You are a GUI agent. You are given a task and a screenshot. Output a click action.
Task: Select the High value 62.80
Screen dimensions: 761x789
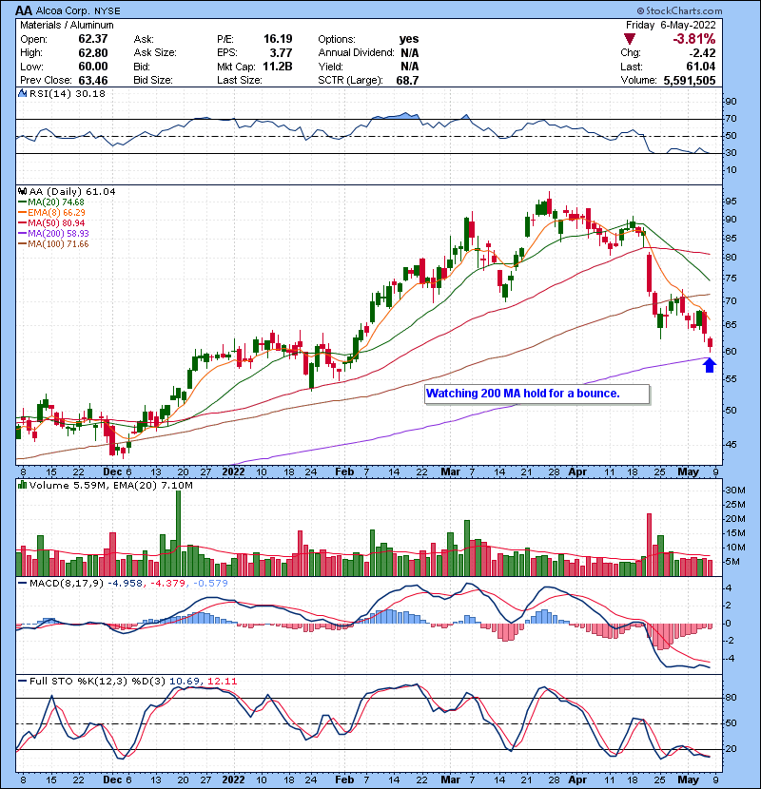tap(93, 53)
